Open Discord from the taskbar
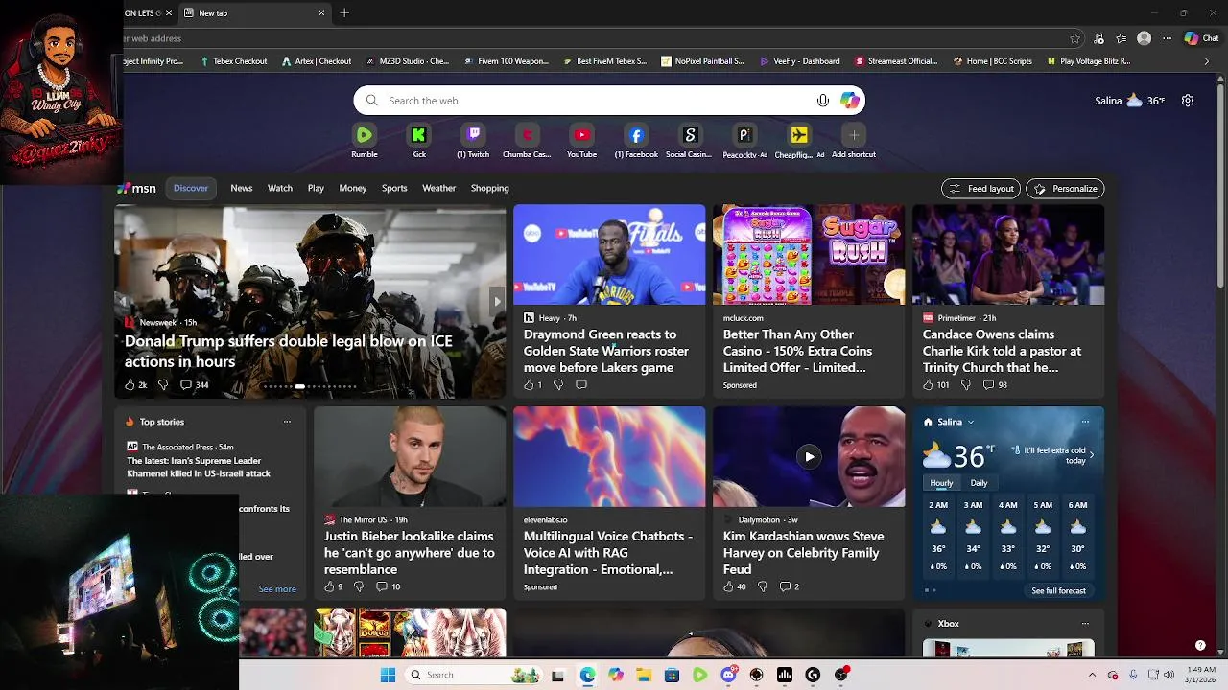This screenshot has width=1228, height=690. [728, 675]
